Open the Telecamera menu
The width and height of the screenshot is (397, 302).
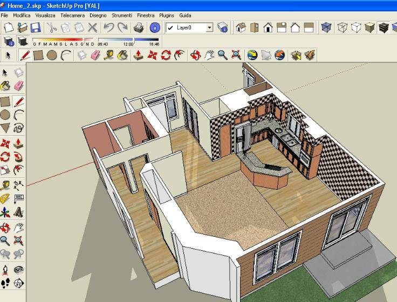[x=72, y=16]
